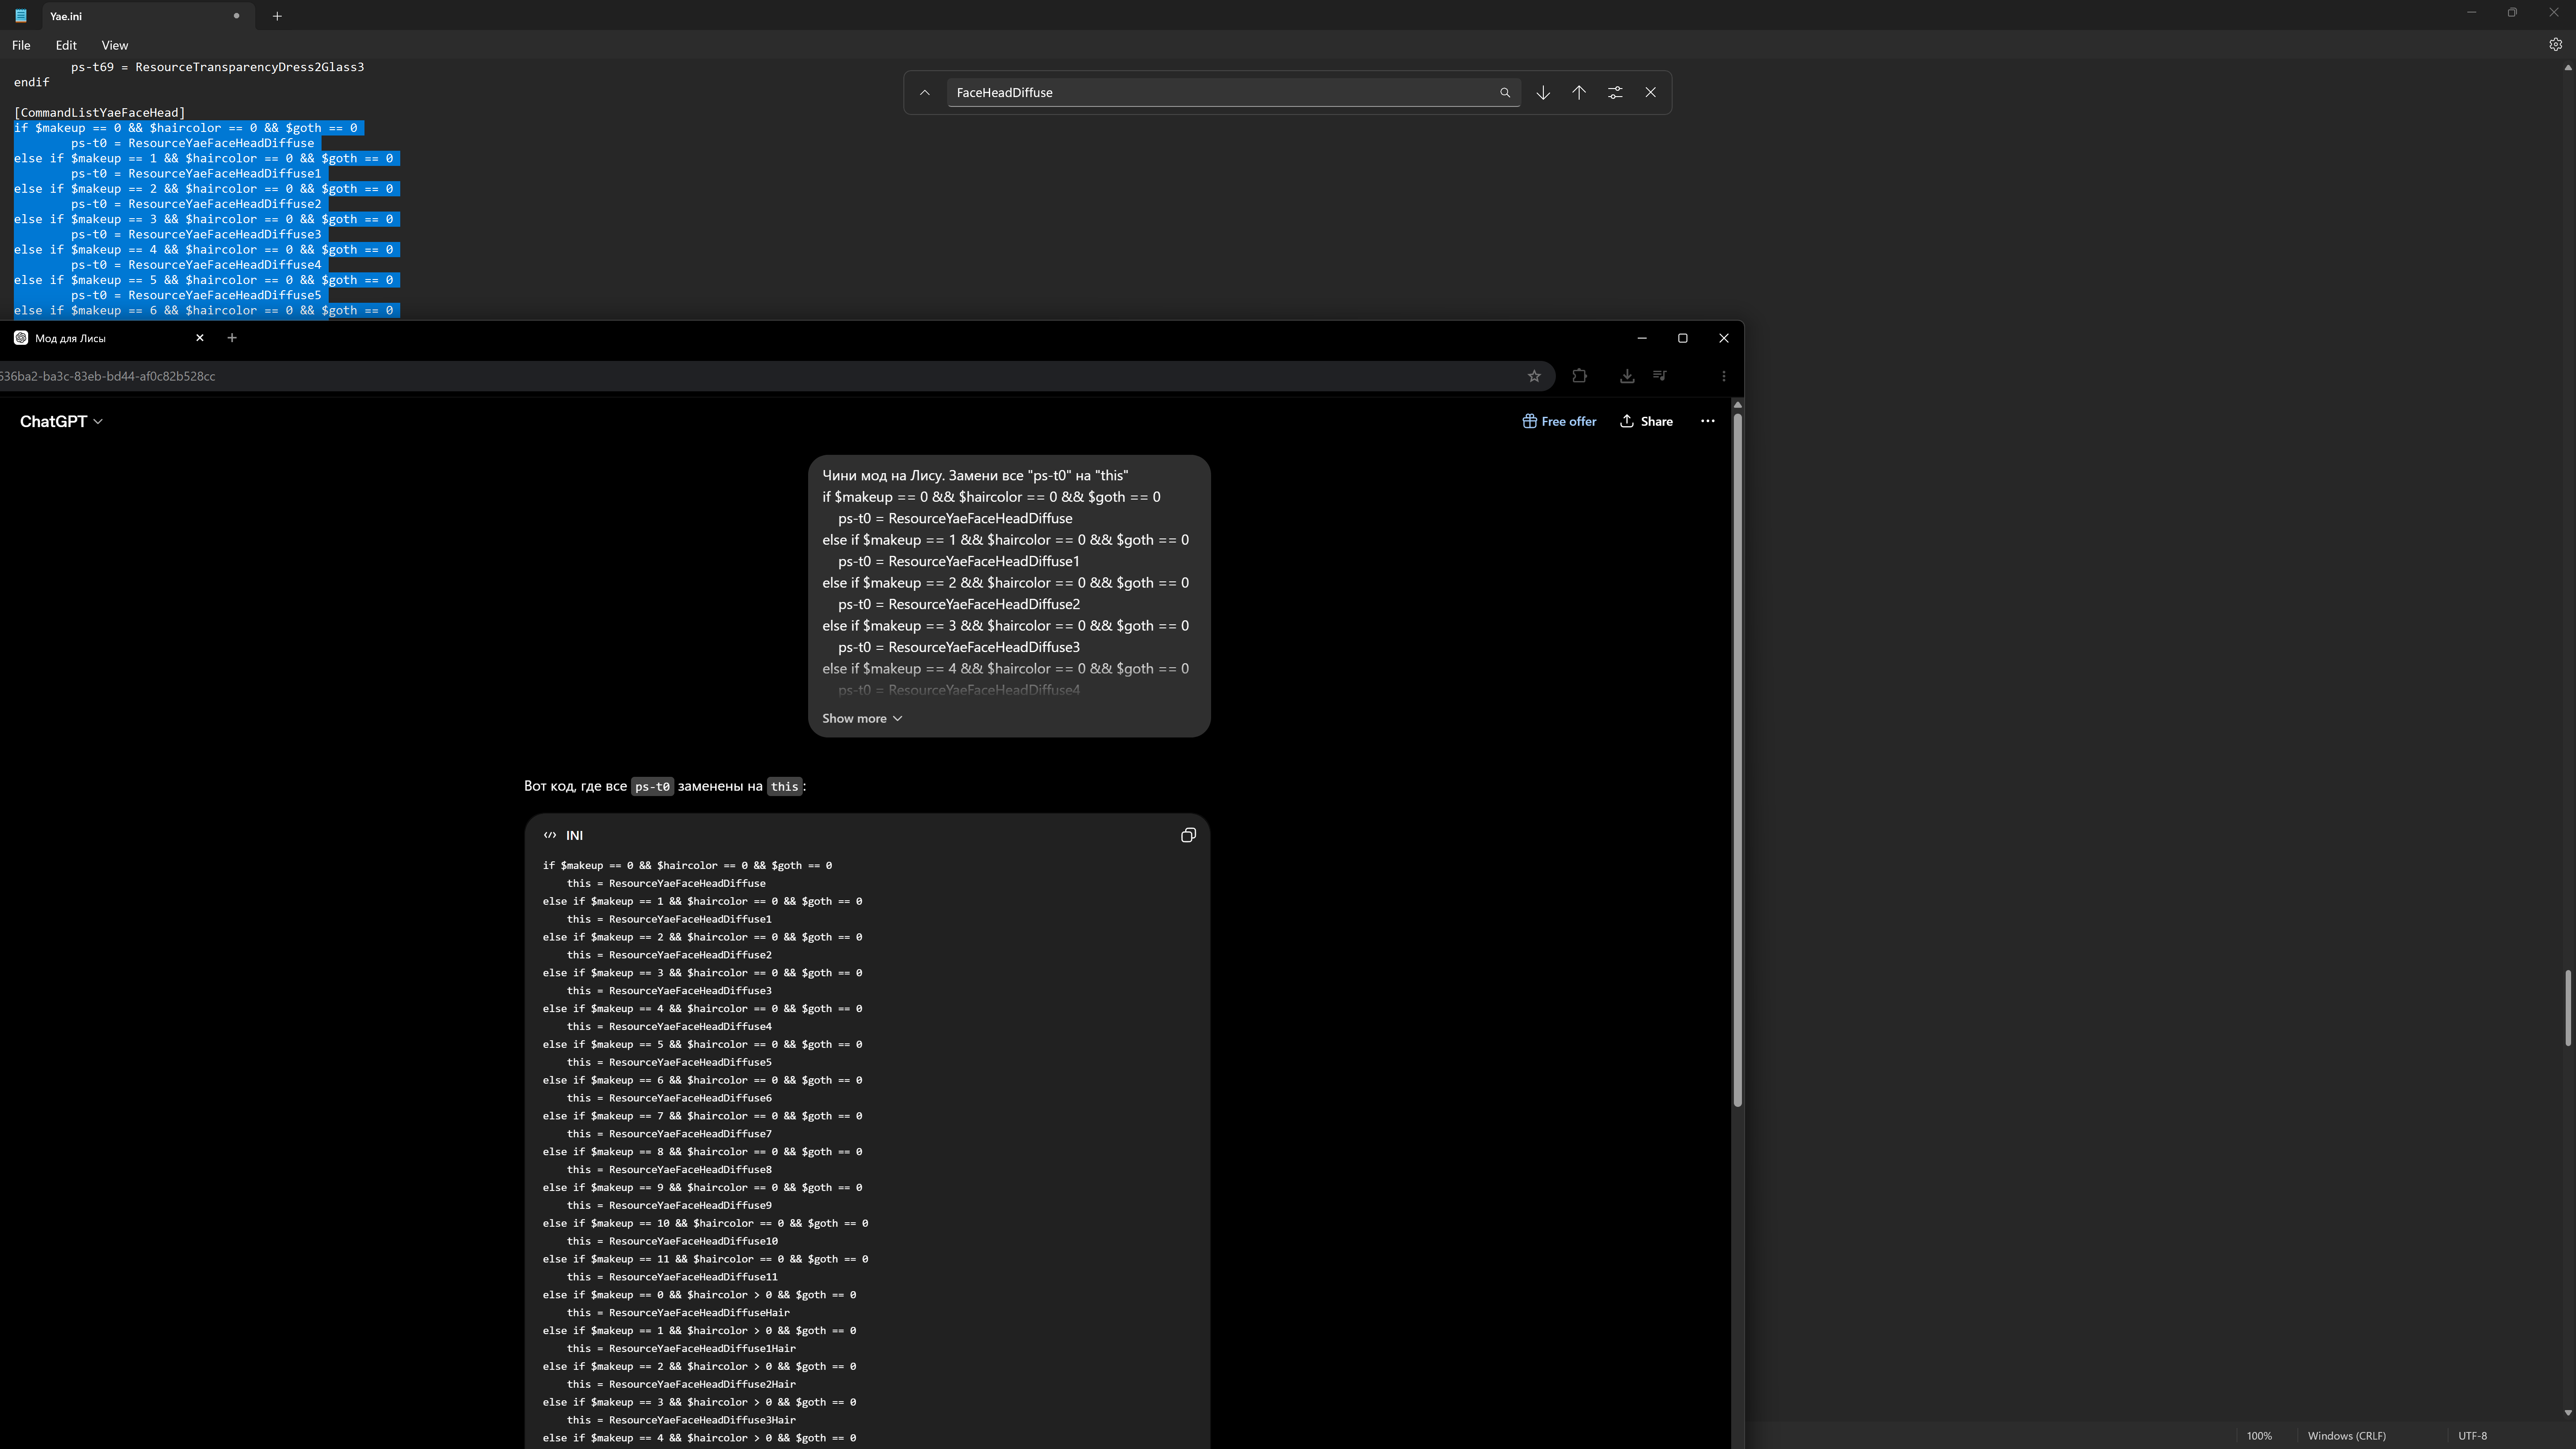The width and height of the screenshot is (2576, 1449).
Task: Close the Notepad find bar
Action: click(x=1651, y=93)
